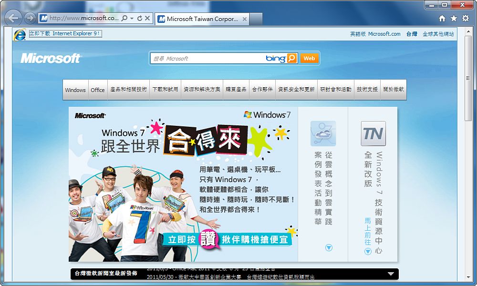This screenshot has width=477, height=286.
Task: Open the 資源和解決方案 menu item
Action: pos(202,89)
